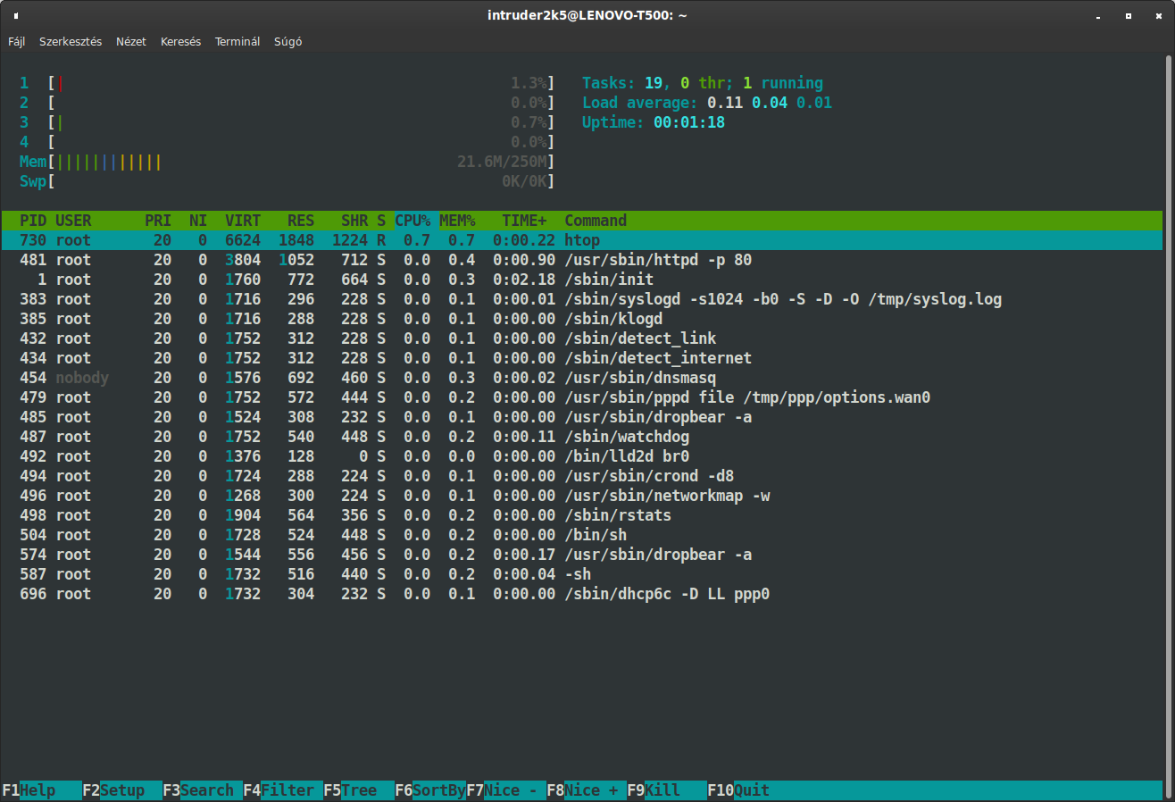Sort by the PID column header
This screenshot has width=1175, height=802.
(x=33, y=221)
